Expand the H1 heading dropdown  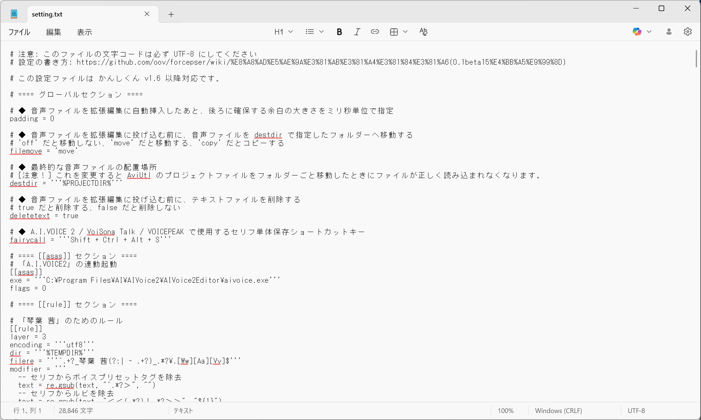284,32
